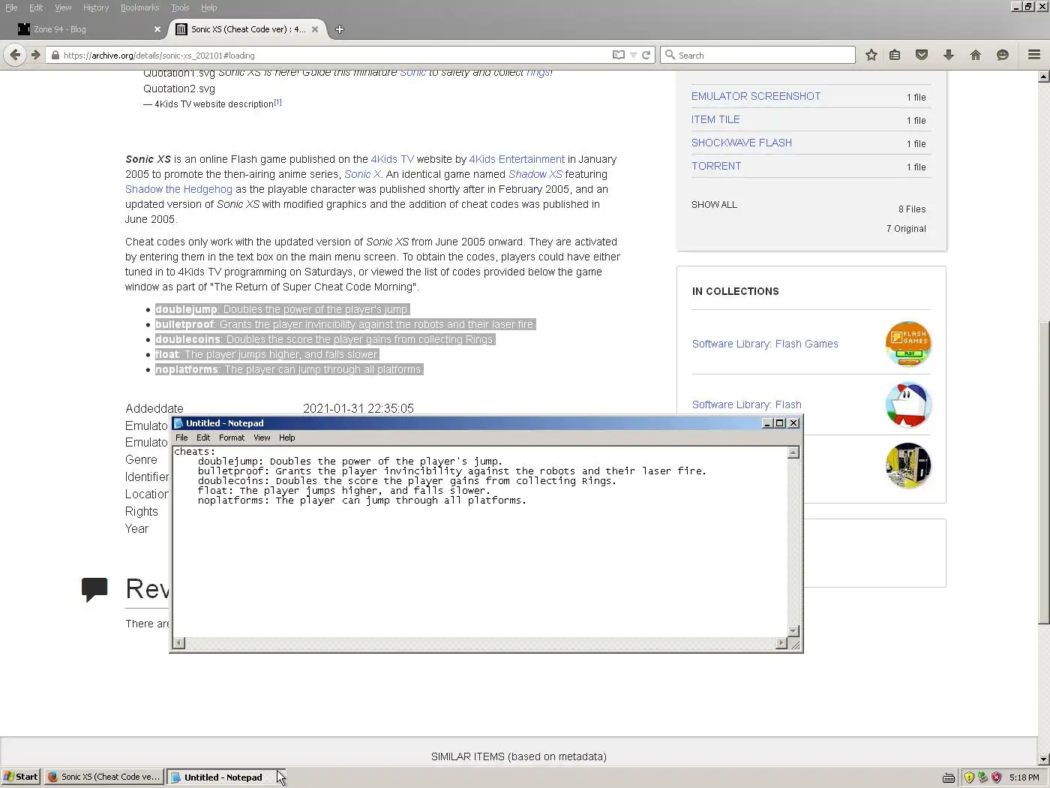Switch to Sonic XS Firefox taskbar button
The image size is (1050, 788).
(x=103, y=777)
